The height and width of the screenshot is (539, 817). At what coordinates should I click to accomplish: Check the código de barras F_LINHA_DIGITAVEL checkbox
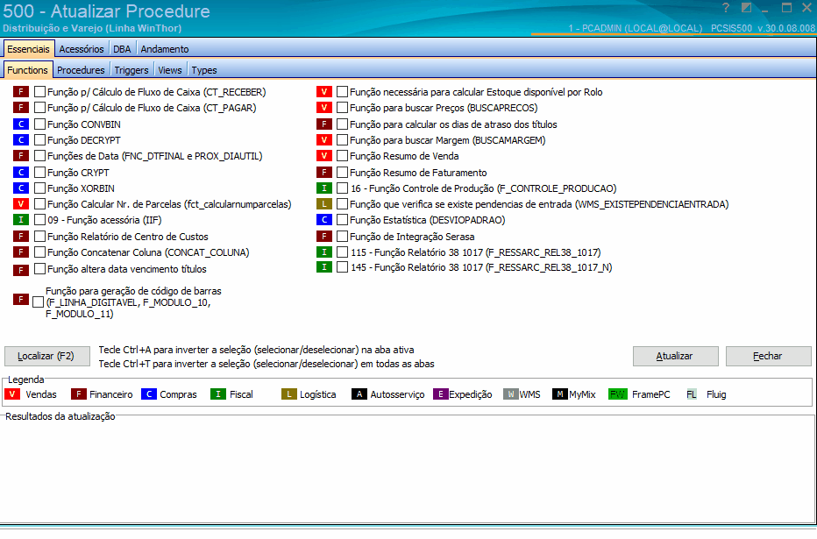[38, 302]
